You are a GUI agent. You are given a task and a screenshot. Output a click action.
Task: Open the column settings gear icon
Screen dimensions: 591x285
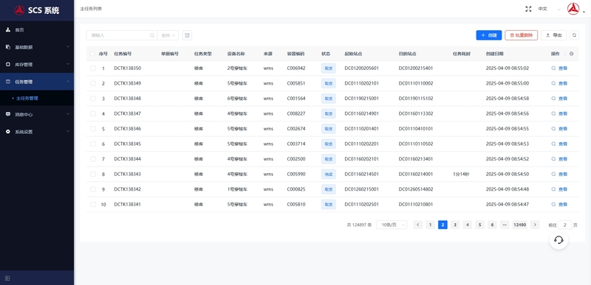571,54
